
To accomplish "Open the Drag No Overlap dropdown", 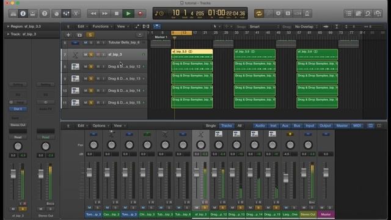I will click(306, 26).
